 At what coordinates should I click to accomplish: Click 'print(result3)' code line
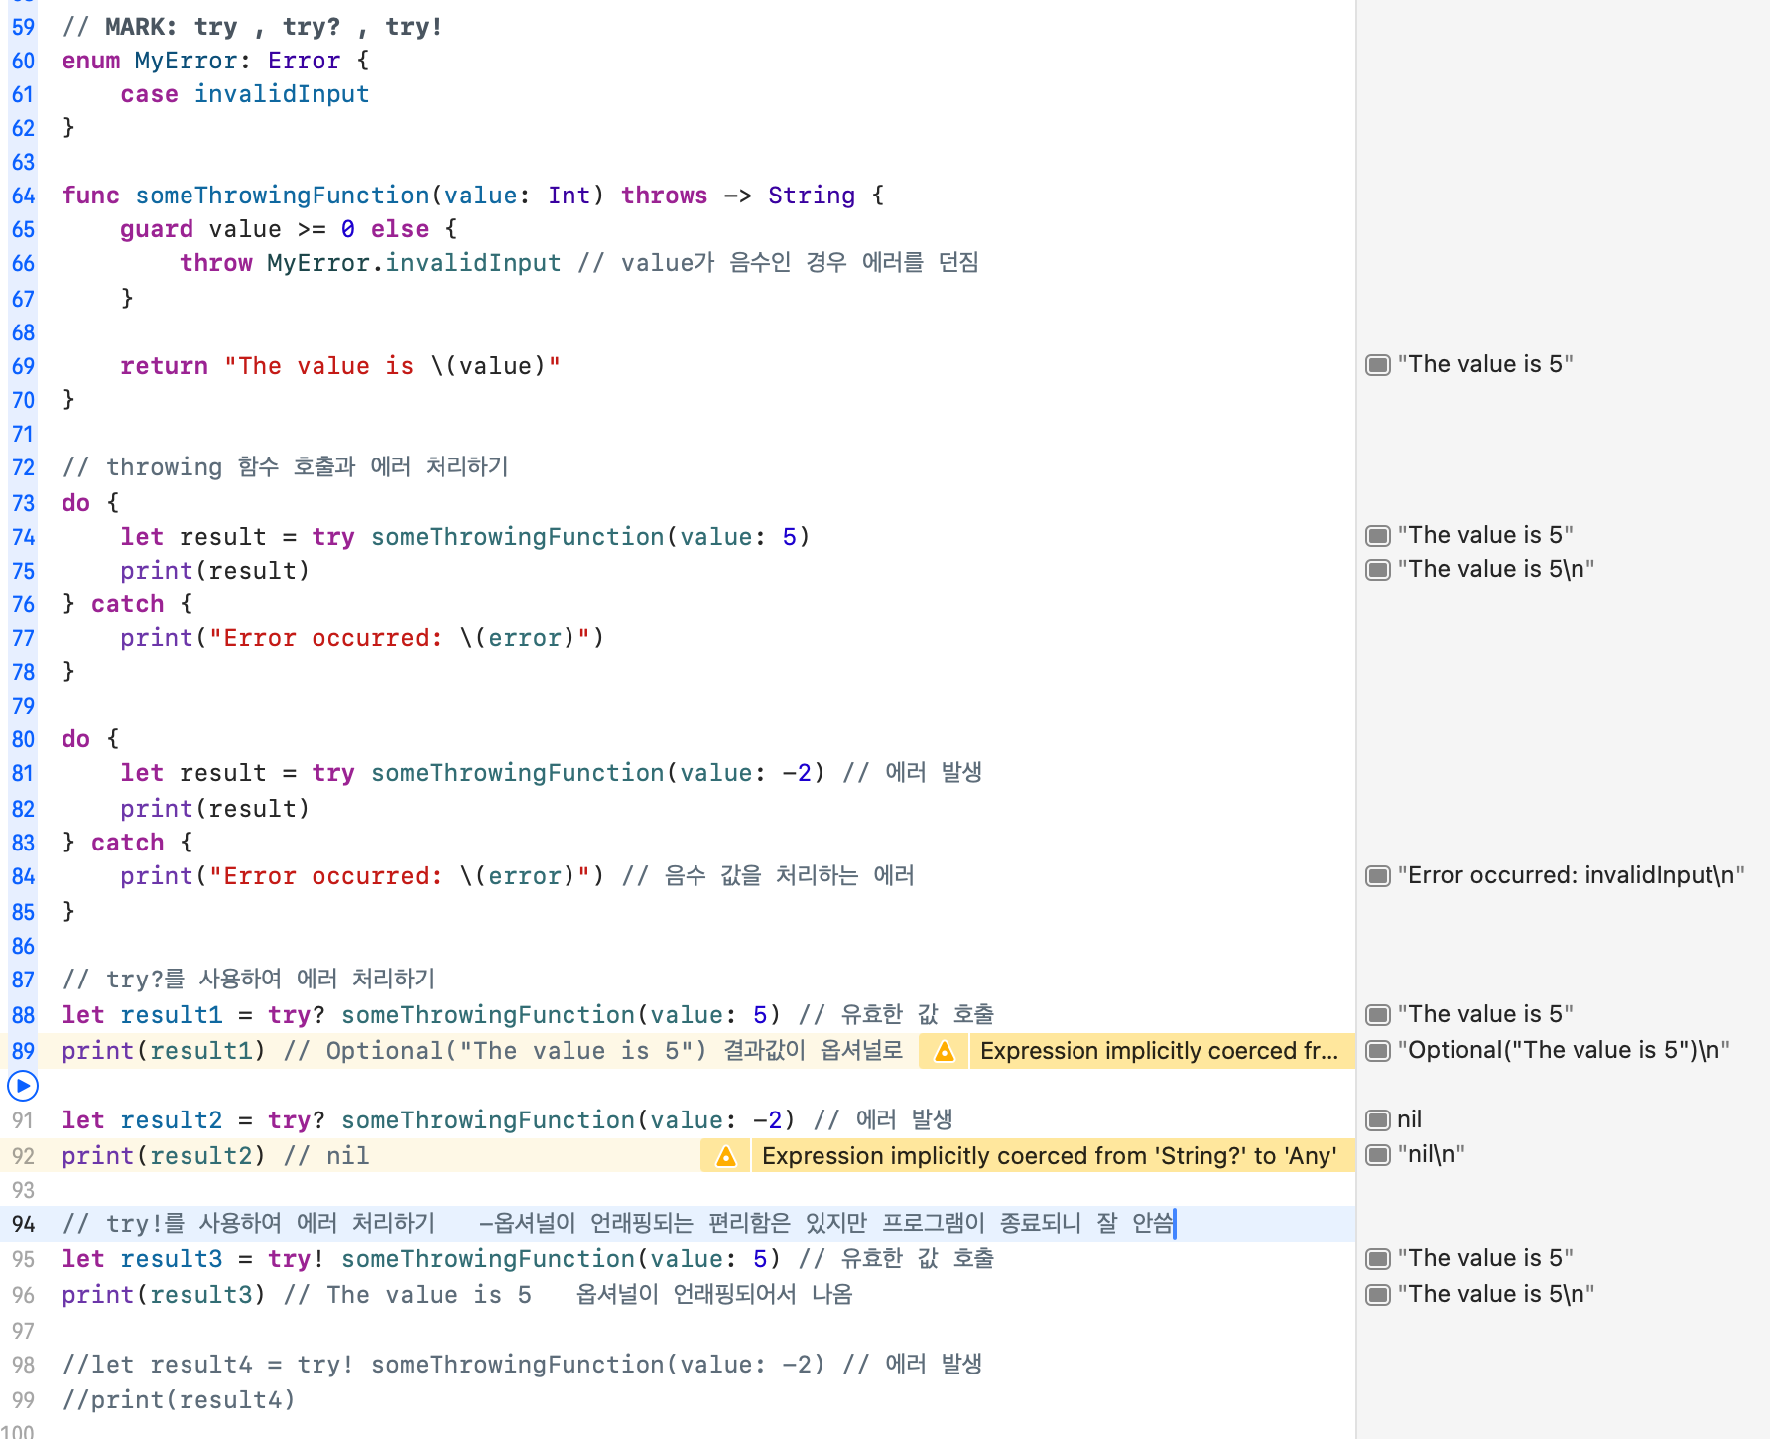pyautogui.click(x=164, y=1295)
